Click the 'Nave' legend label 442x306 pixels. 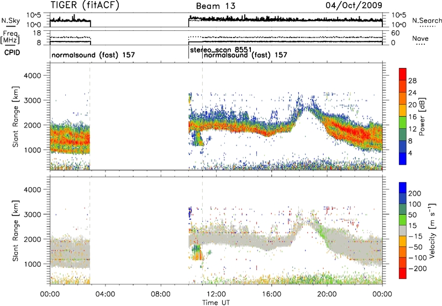pos(420,38)
